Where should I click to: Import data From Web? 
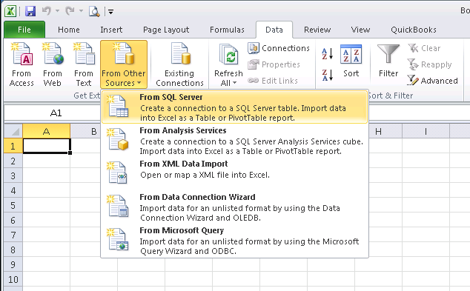(53, 64)
